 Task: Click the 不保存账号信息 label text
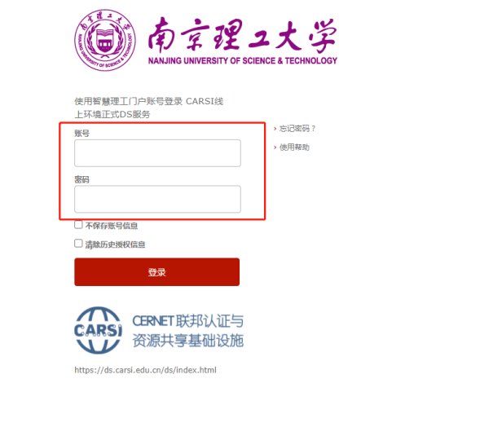112,226
